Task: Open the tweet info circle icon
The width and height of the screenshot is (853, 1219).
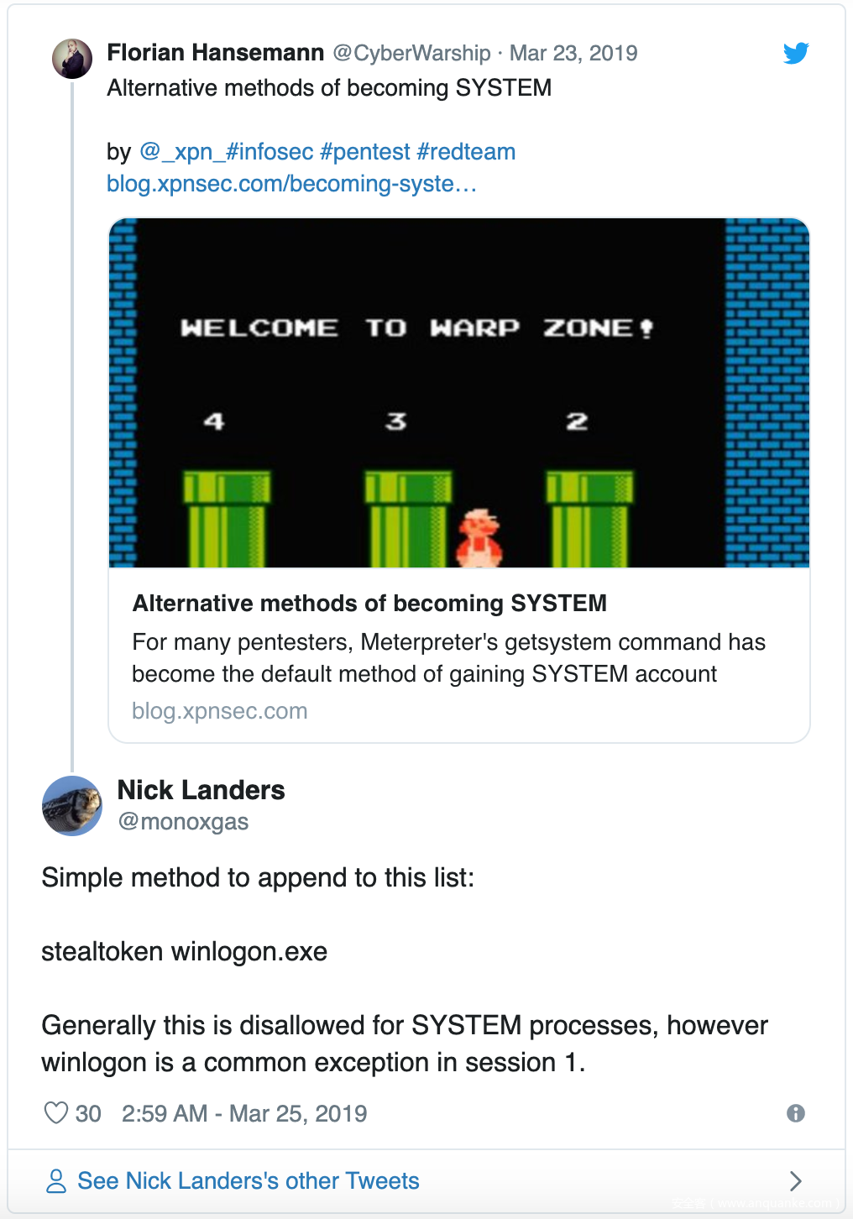Action: (795, 1113)
